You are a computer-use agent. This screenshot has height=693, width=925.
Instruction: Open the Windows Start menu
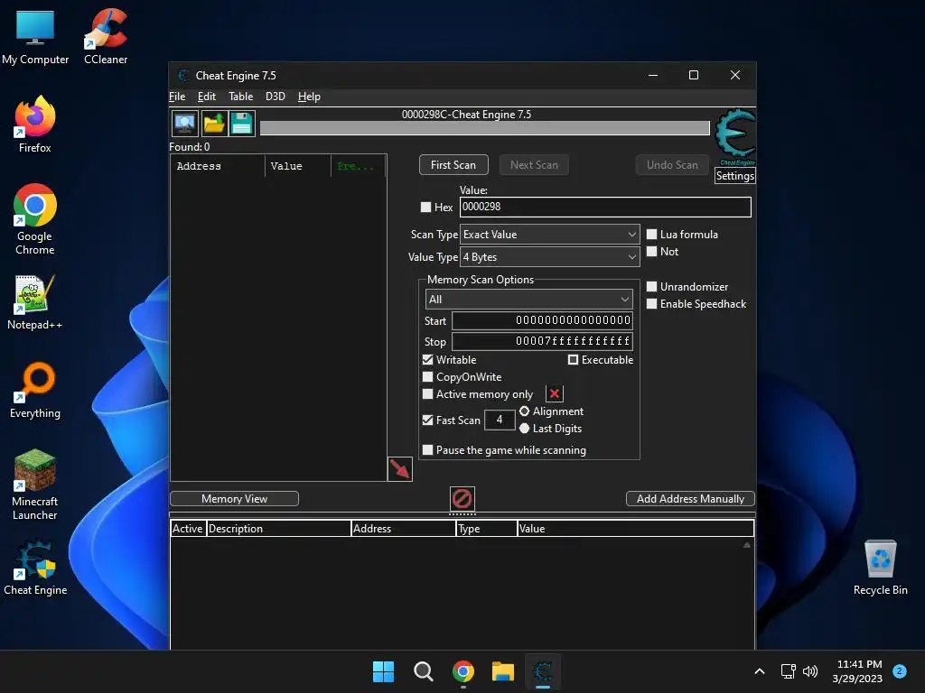click(x=383, y=671)
